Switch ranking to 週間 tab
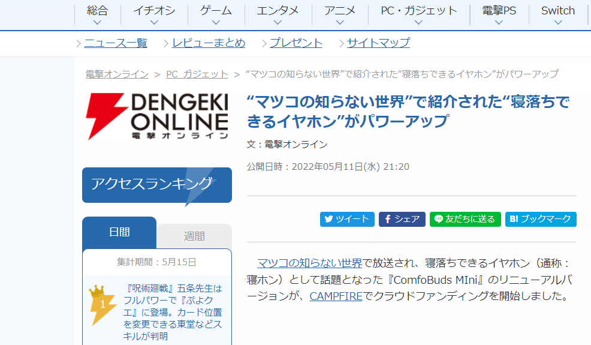 pyautogui.click(x=194, y=236)
